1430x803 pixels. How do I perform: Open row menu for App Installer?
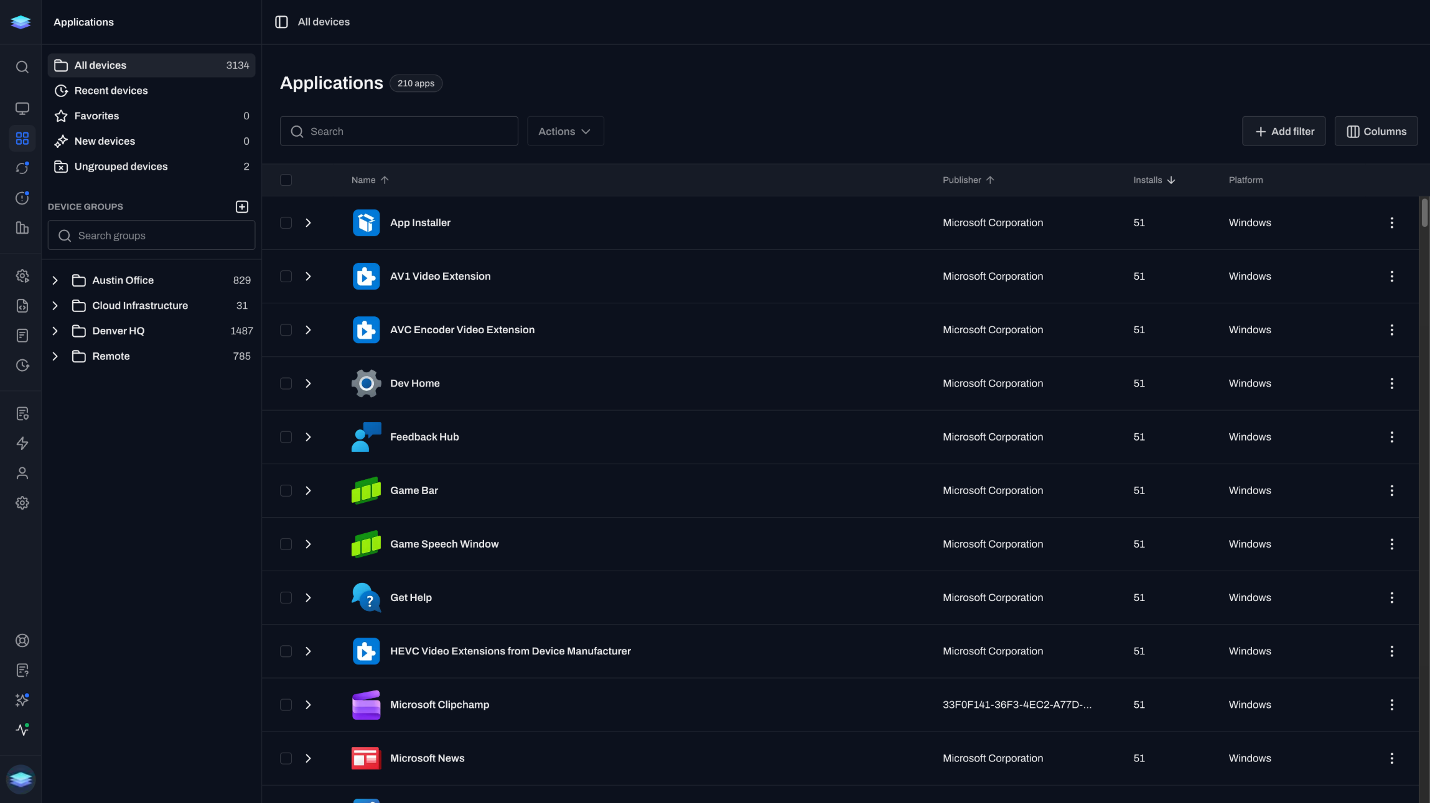[x=1391, y=223]
